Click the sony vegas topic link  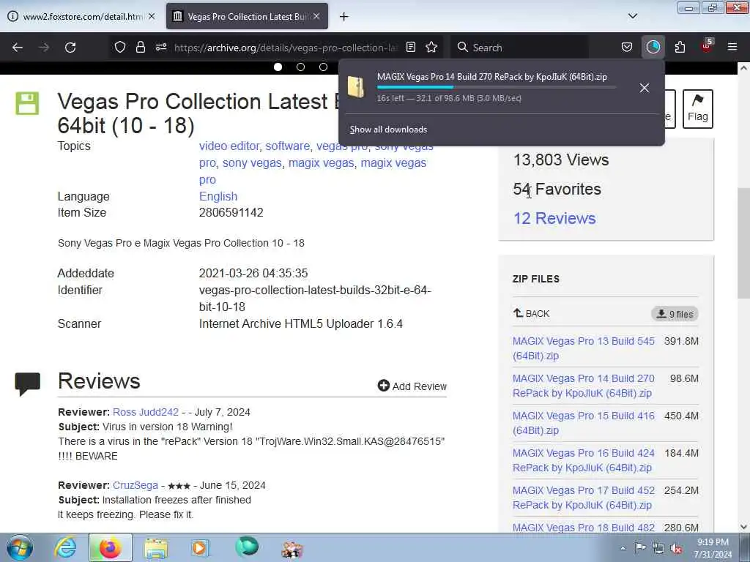(x=252, y=163)
